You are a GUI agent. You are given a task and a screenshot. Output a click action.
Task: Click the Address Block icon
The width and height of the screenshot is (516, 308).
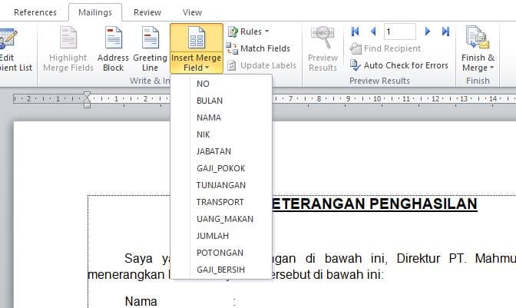(113, 40)
